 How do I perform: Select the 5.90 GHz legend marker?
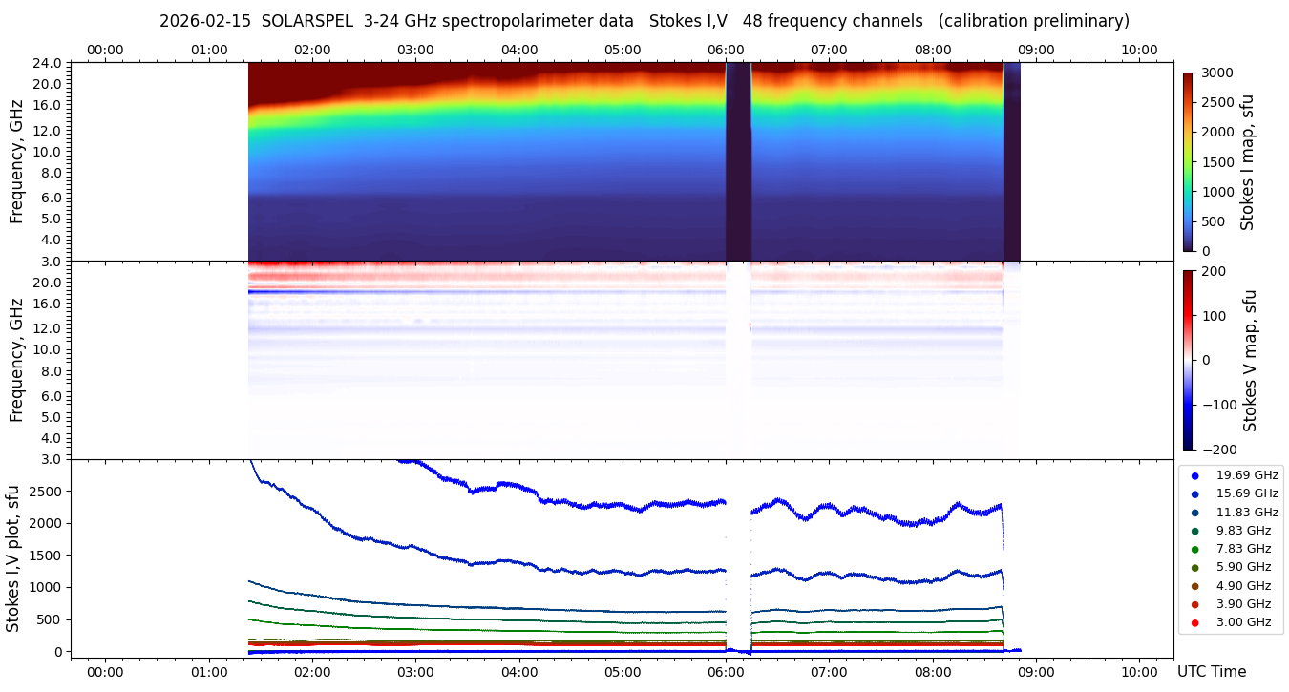pyautogui.click(x=1194, y=568)
